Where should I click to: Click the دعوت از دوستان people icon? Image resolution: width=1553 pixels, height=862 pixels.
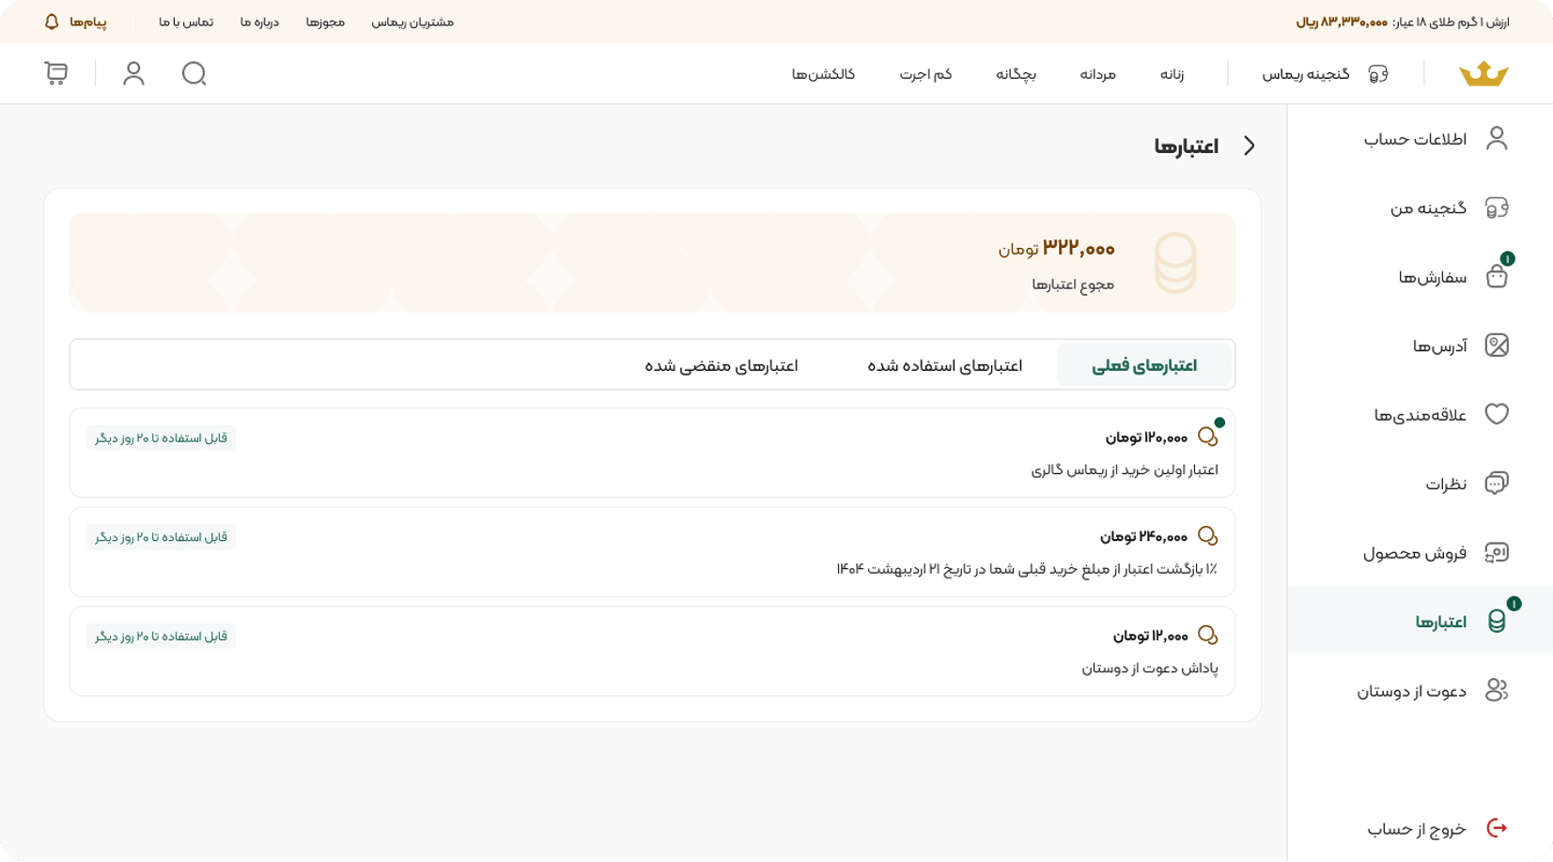tap(1497, 690)
